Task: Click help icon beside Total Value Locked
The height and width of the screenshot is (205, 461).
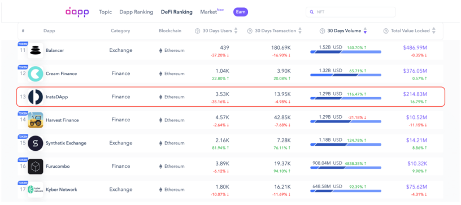Action: [386, 31]
